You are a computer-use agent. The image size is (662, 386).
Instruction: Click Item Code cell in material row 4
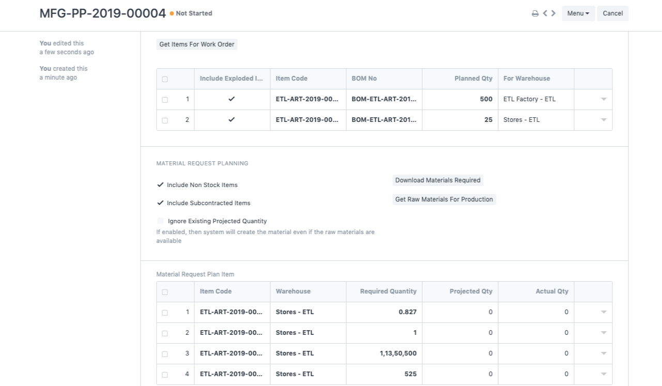pyautogui.click(x=233, y=374)
